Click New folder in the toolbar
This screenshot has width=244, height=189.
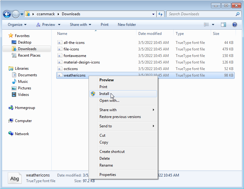pyautogui.click(x=127, y=25)
